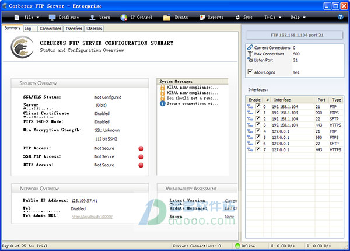Click network icon of interface row 7

pos(250,149)
